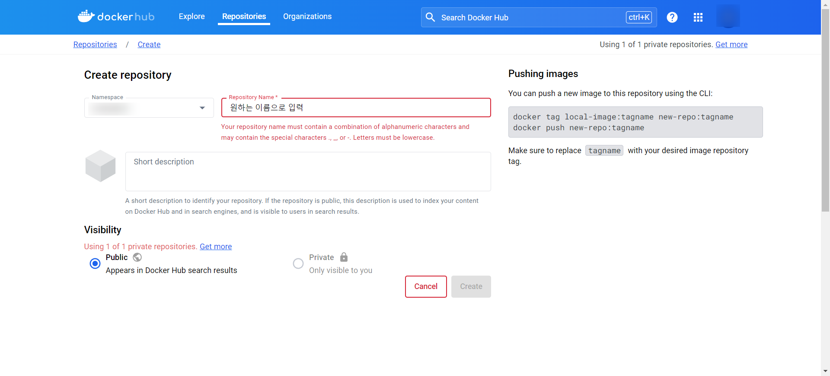Click Get more link in top bar
This screenshot has width=830, height=376.
click(731, 45)
